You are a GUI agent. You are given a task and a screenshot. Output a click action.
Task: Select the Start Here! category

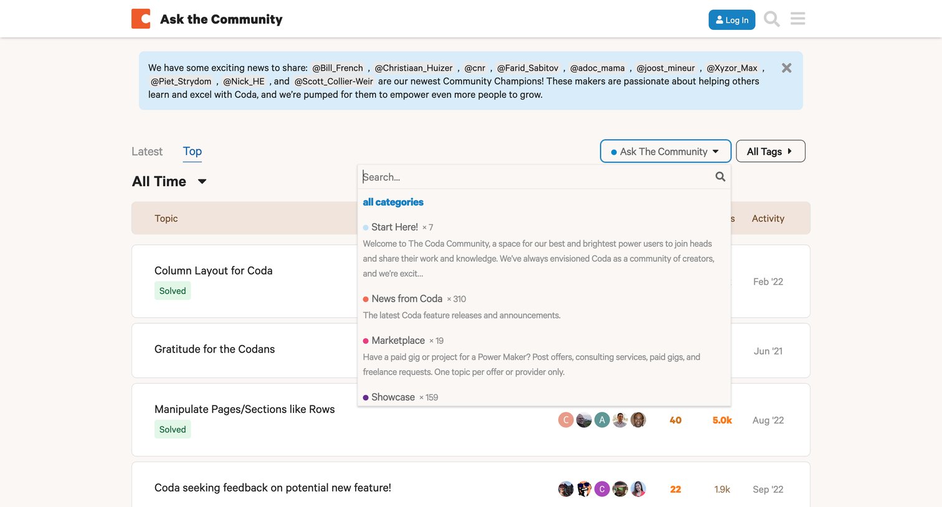[x=394, y=227]
